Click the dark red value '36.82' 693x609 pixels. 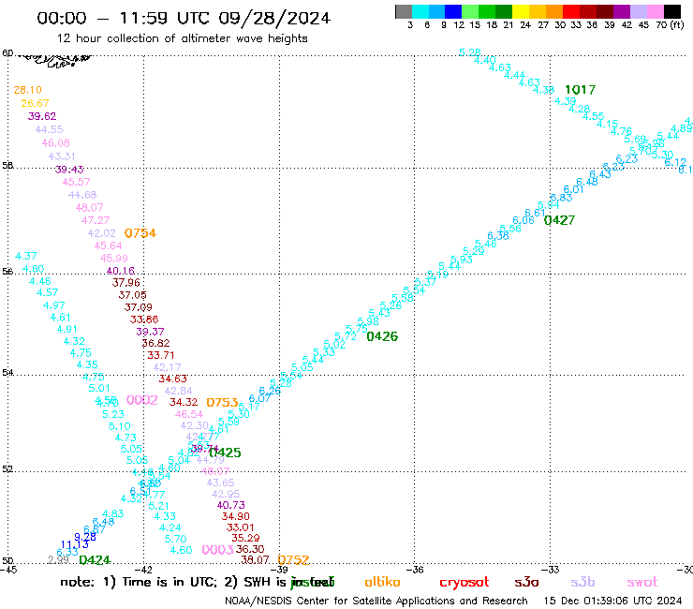(x=155, y=343)
